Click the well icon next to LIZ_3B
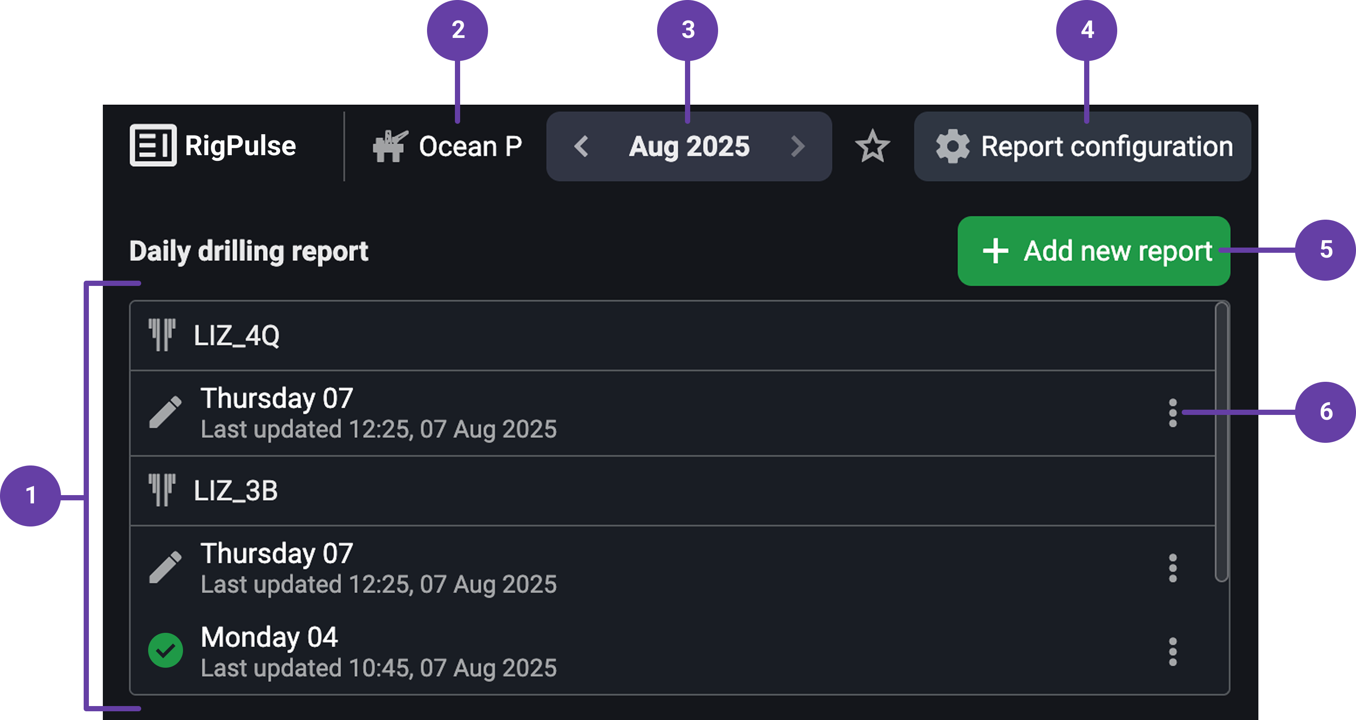This screenshot has width=1356, height=720. (x=162, y=490)
